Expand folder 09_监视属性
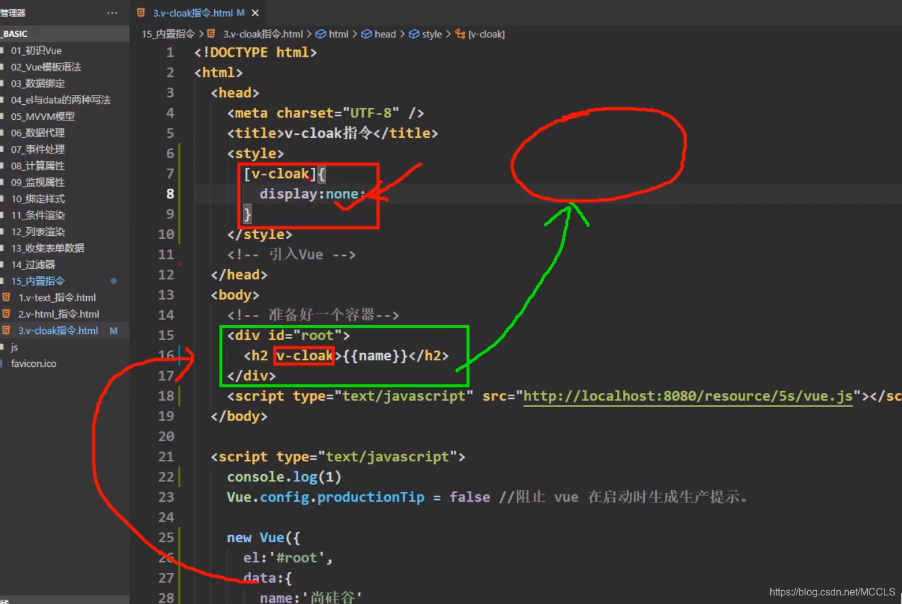 click(37, 182)
